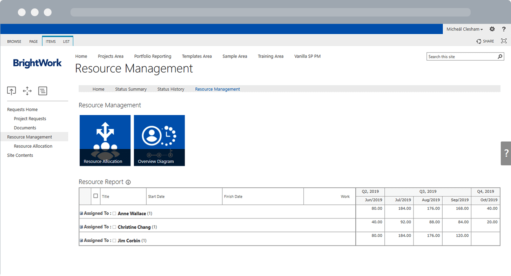
Task: Click the search magnifier icon
Action: point(500,56)
